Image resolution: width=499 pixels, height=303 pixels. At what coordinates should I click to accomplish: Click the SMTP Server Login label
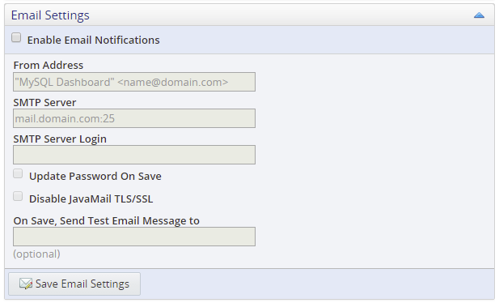[60, 139]
